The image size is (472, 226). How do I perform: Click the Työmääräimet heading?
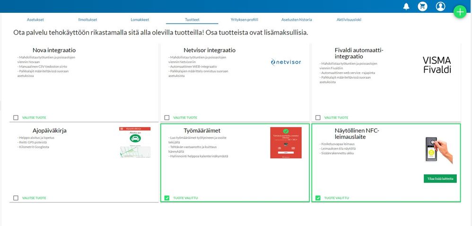[x=202, y=131]
